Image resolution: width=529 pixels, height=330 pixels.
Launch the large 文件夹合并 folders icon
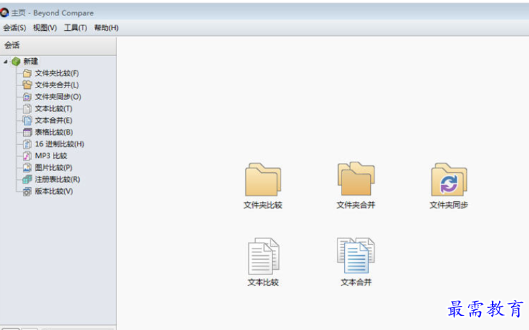(356, 179)
